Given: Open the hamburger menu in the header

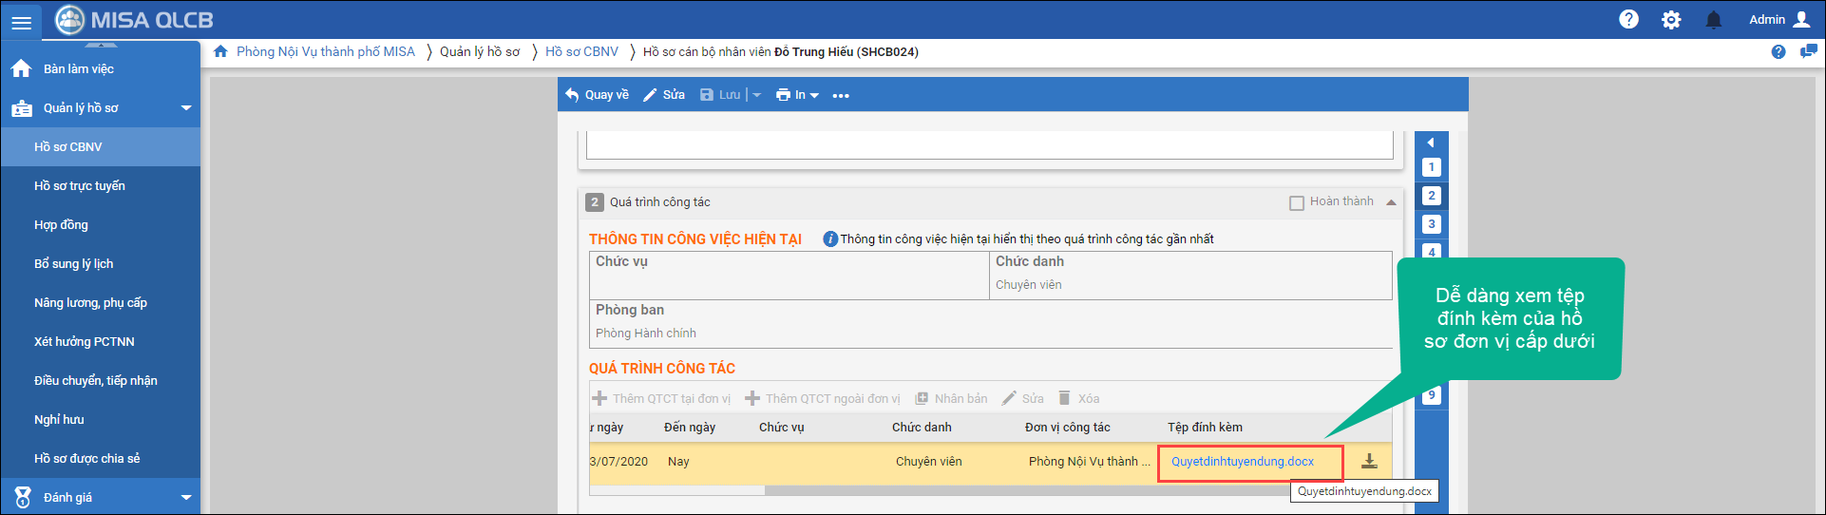Looking at the screenshot, I should click(21, 22).
